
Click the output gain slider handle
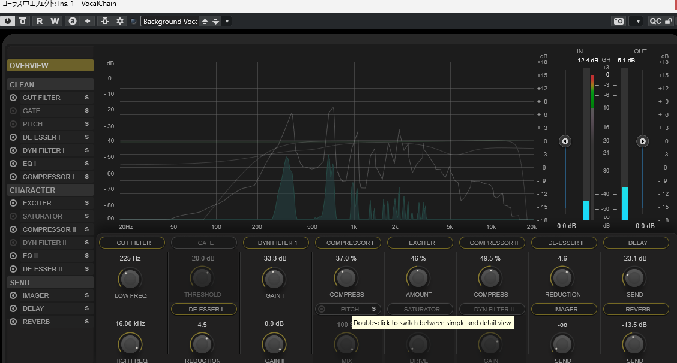coord(642,141)
